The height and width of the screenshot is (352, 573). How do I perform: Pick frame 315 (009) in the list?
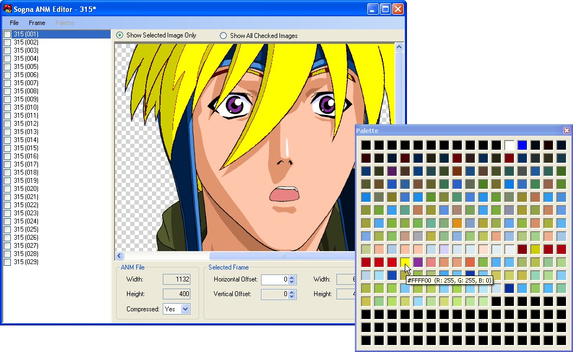coord(26,99)
